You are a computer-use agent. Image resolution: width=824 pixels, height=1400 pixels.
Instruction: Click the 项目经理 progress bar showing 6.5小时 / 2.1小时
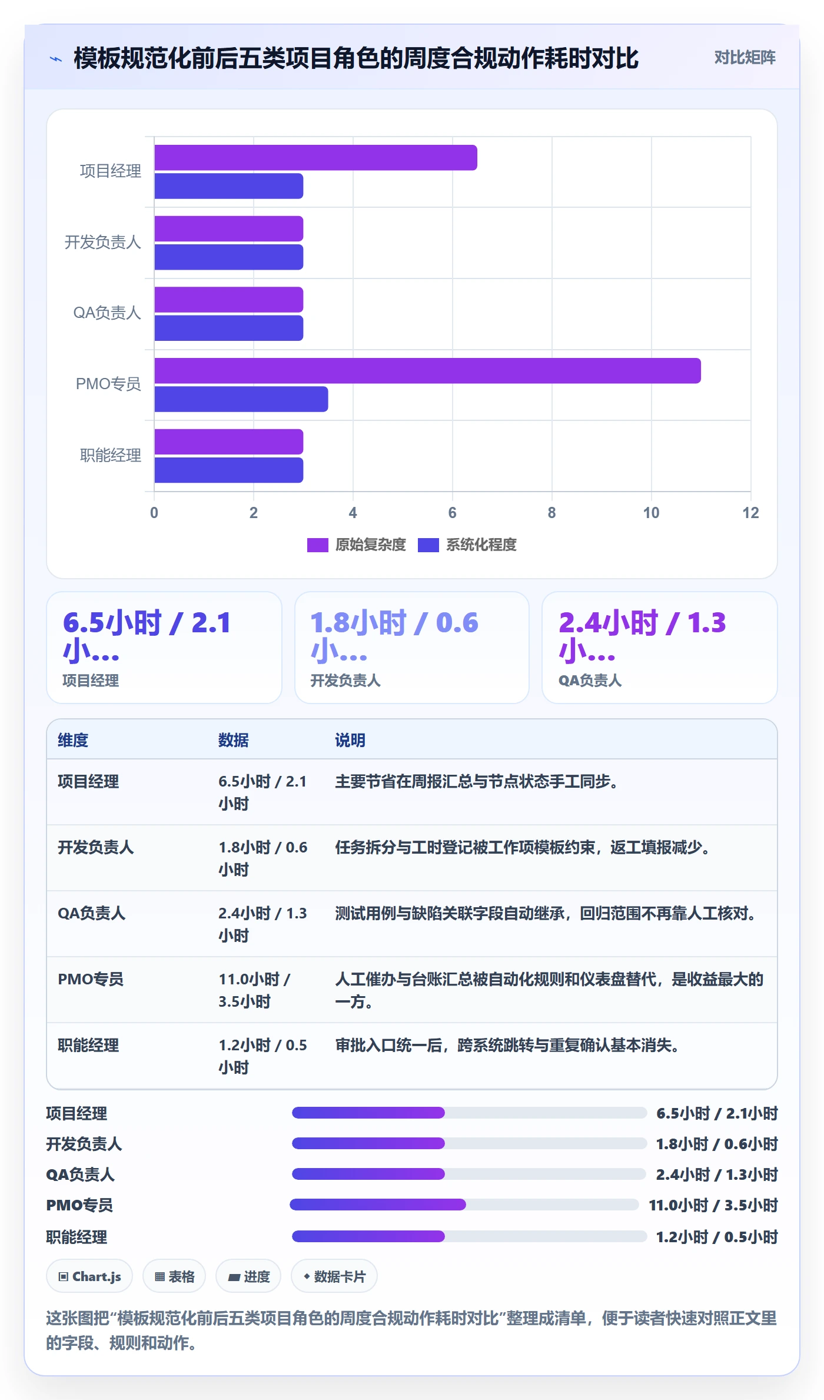pos(469,1113)
